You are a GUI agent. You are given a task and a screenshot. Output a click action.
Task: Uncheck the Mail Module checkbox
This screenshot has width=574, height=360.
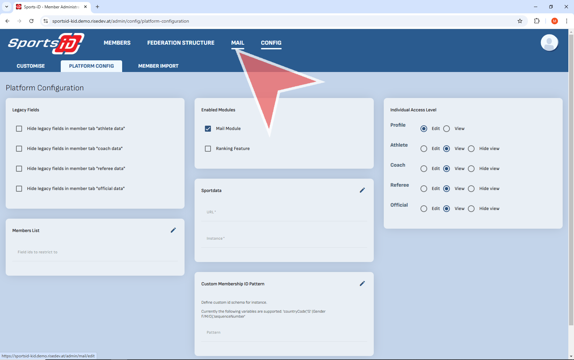[208, 129]
